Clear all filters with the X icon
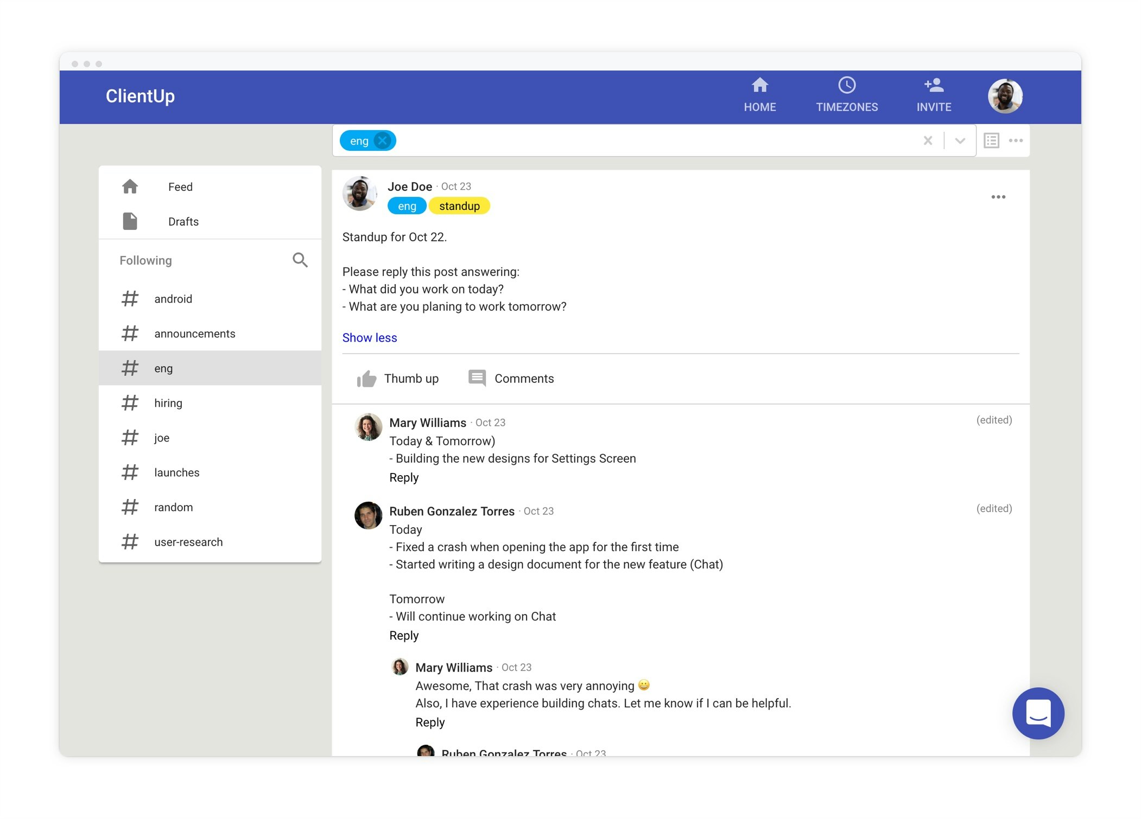This screenshot has width=1141, height=819. [x=928, y=140]
